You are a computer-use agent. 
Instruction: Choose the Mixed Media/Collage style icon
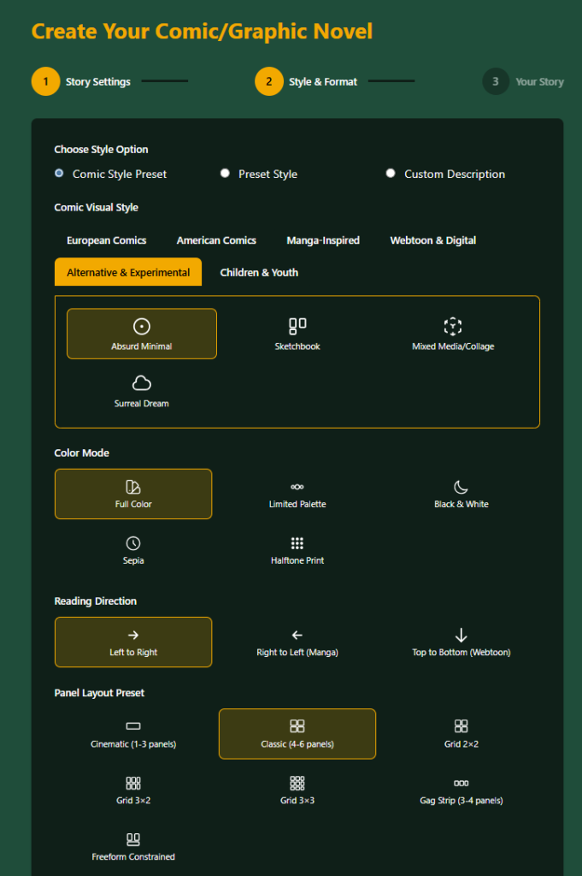click(453, 326)
